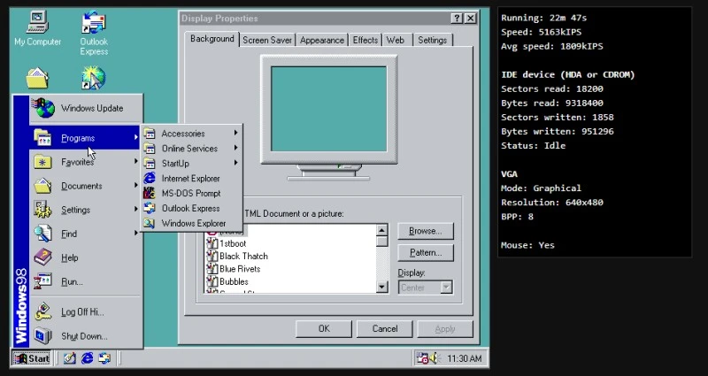Switch to the Effects tab
This screenshot has width=708, height=376.
click(366, 40)
